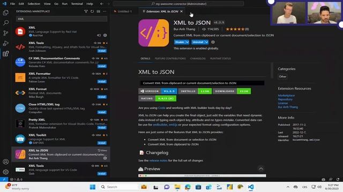Click the XML to JSON extension logo
This screenshot has width=343, height=192.
(x=154, y=33)
